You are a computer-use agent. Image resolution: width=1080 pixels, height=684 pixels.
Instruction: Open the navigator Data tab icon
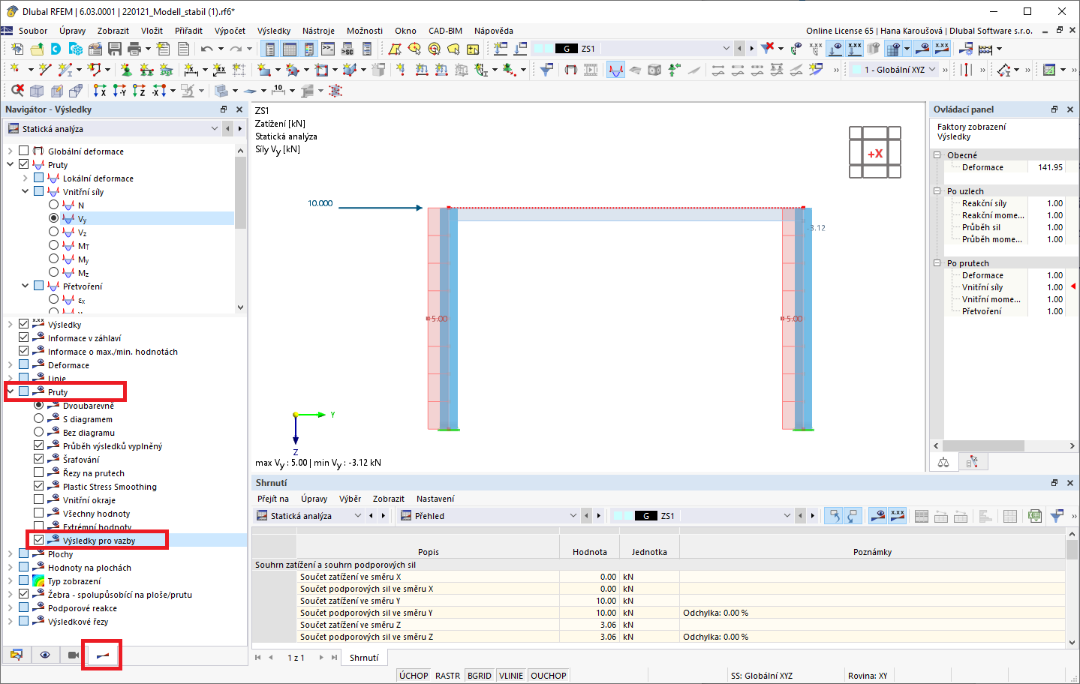[x=17, y=655]
